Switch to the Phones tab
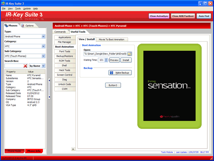Image resolution: width=214 pixels, height=161 pixels. pyautogui.click(x=12, y=26)
